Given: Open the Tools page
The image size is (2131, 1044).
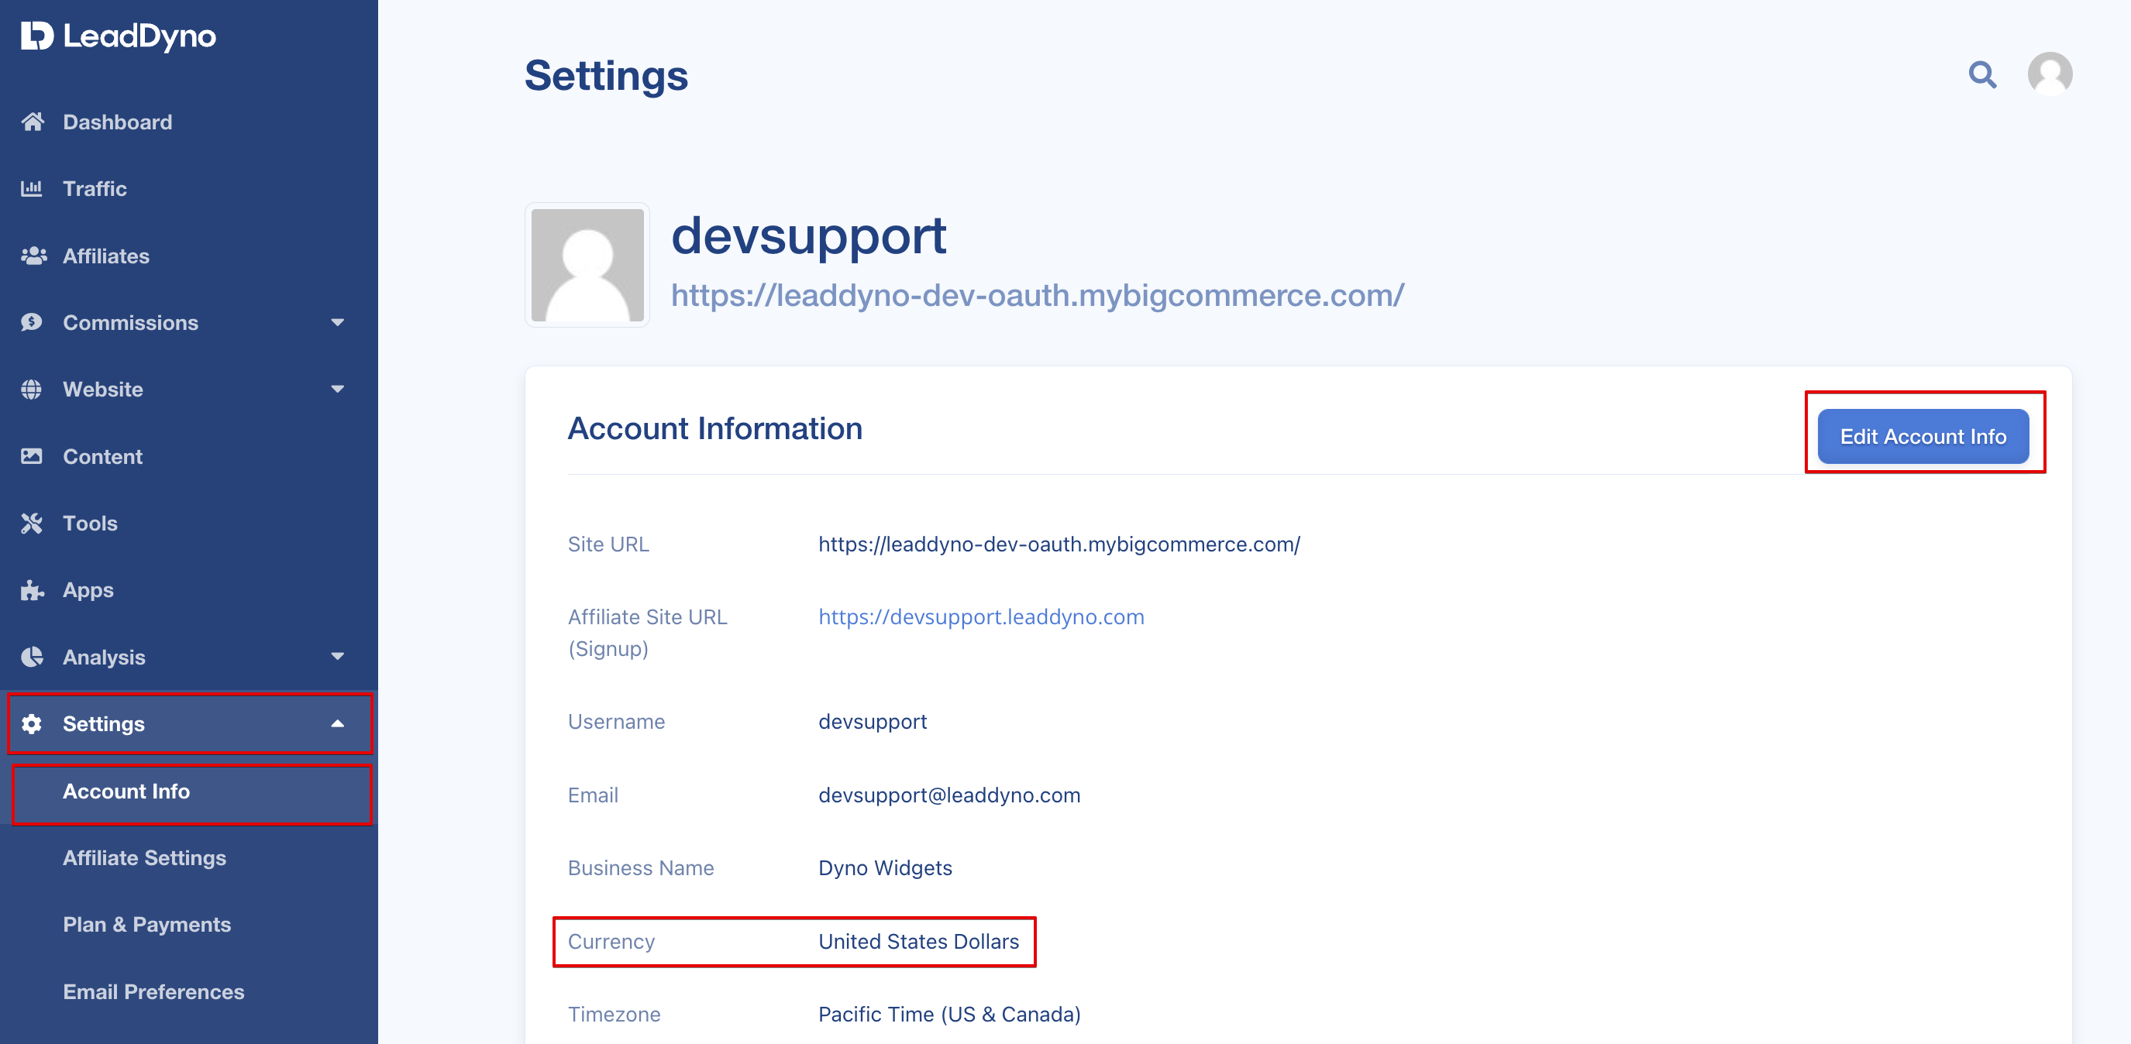Looking at the screenshot, I should [90, 524].
